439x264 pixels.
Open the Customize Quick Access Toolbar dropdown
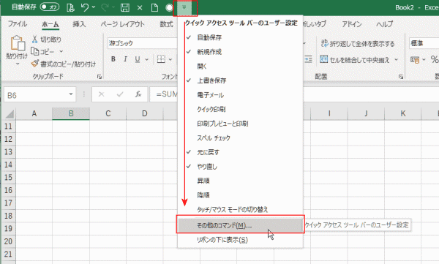tap(185, 8)
